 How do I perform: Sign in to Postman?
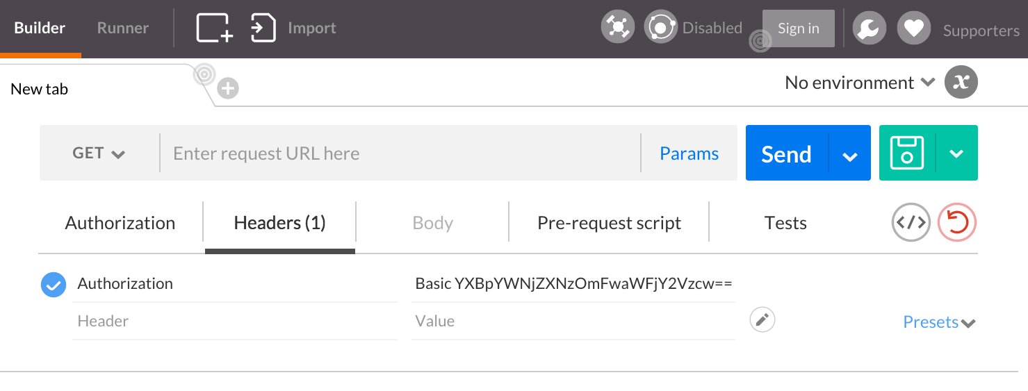(x=798, y=28)
